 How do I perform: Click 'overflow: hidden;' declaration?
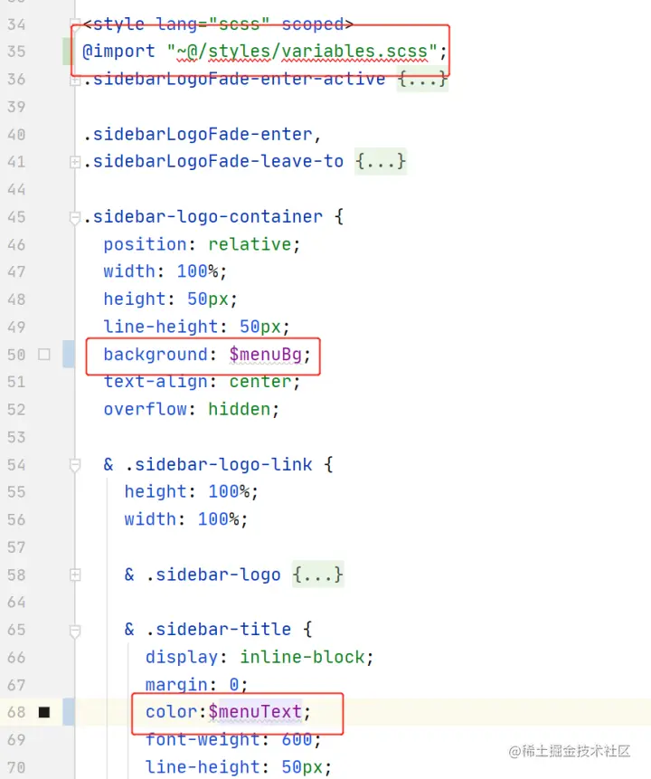tap(191, 409)
